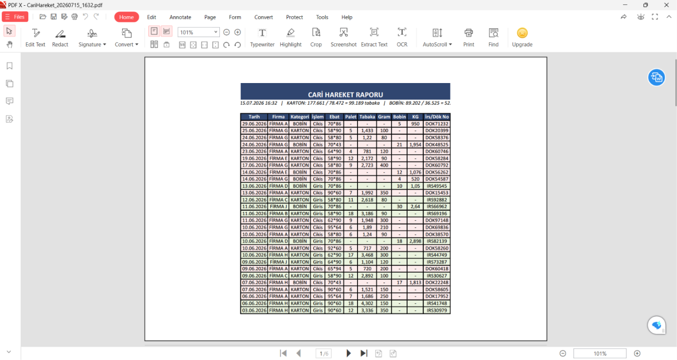Jump to the last page
This screenshot has width=677, height=360.
(x=364, y=353)
